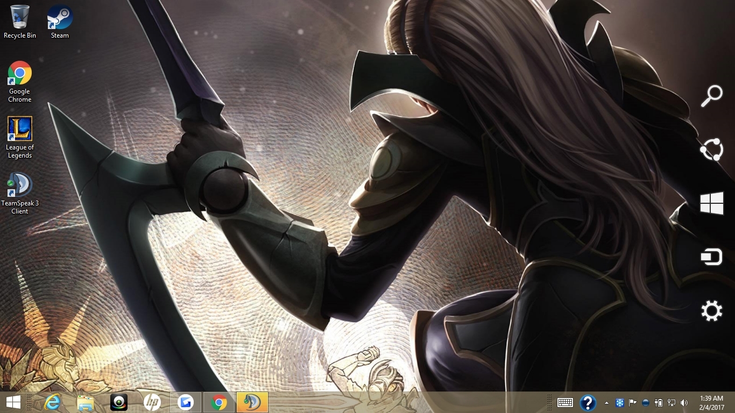Open the touch keyboard from the taskbar
This screenshot has height=413, width=735.
[565, 402]
